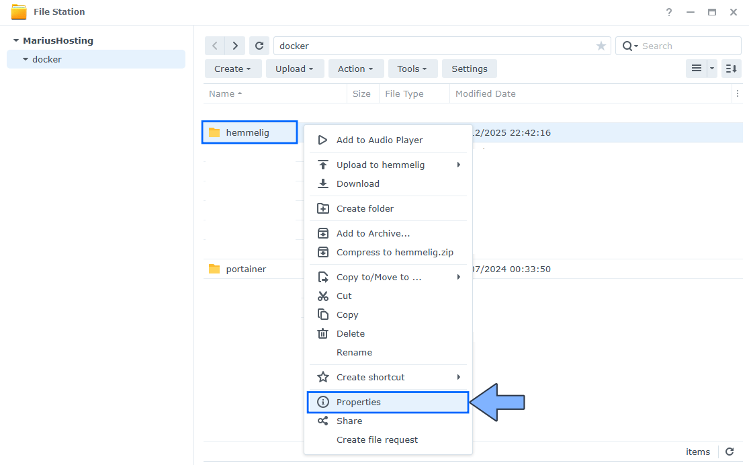Copy the hemmelig folder

pyautogui.click(x=348, y=314)
